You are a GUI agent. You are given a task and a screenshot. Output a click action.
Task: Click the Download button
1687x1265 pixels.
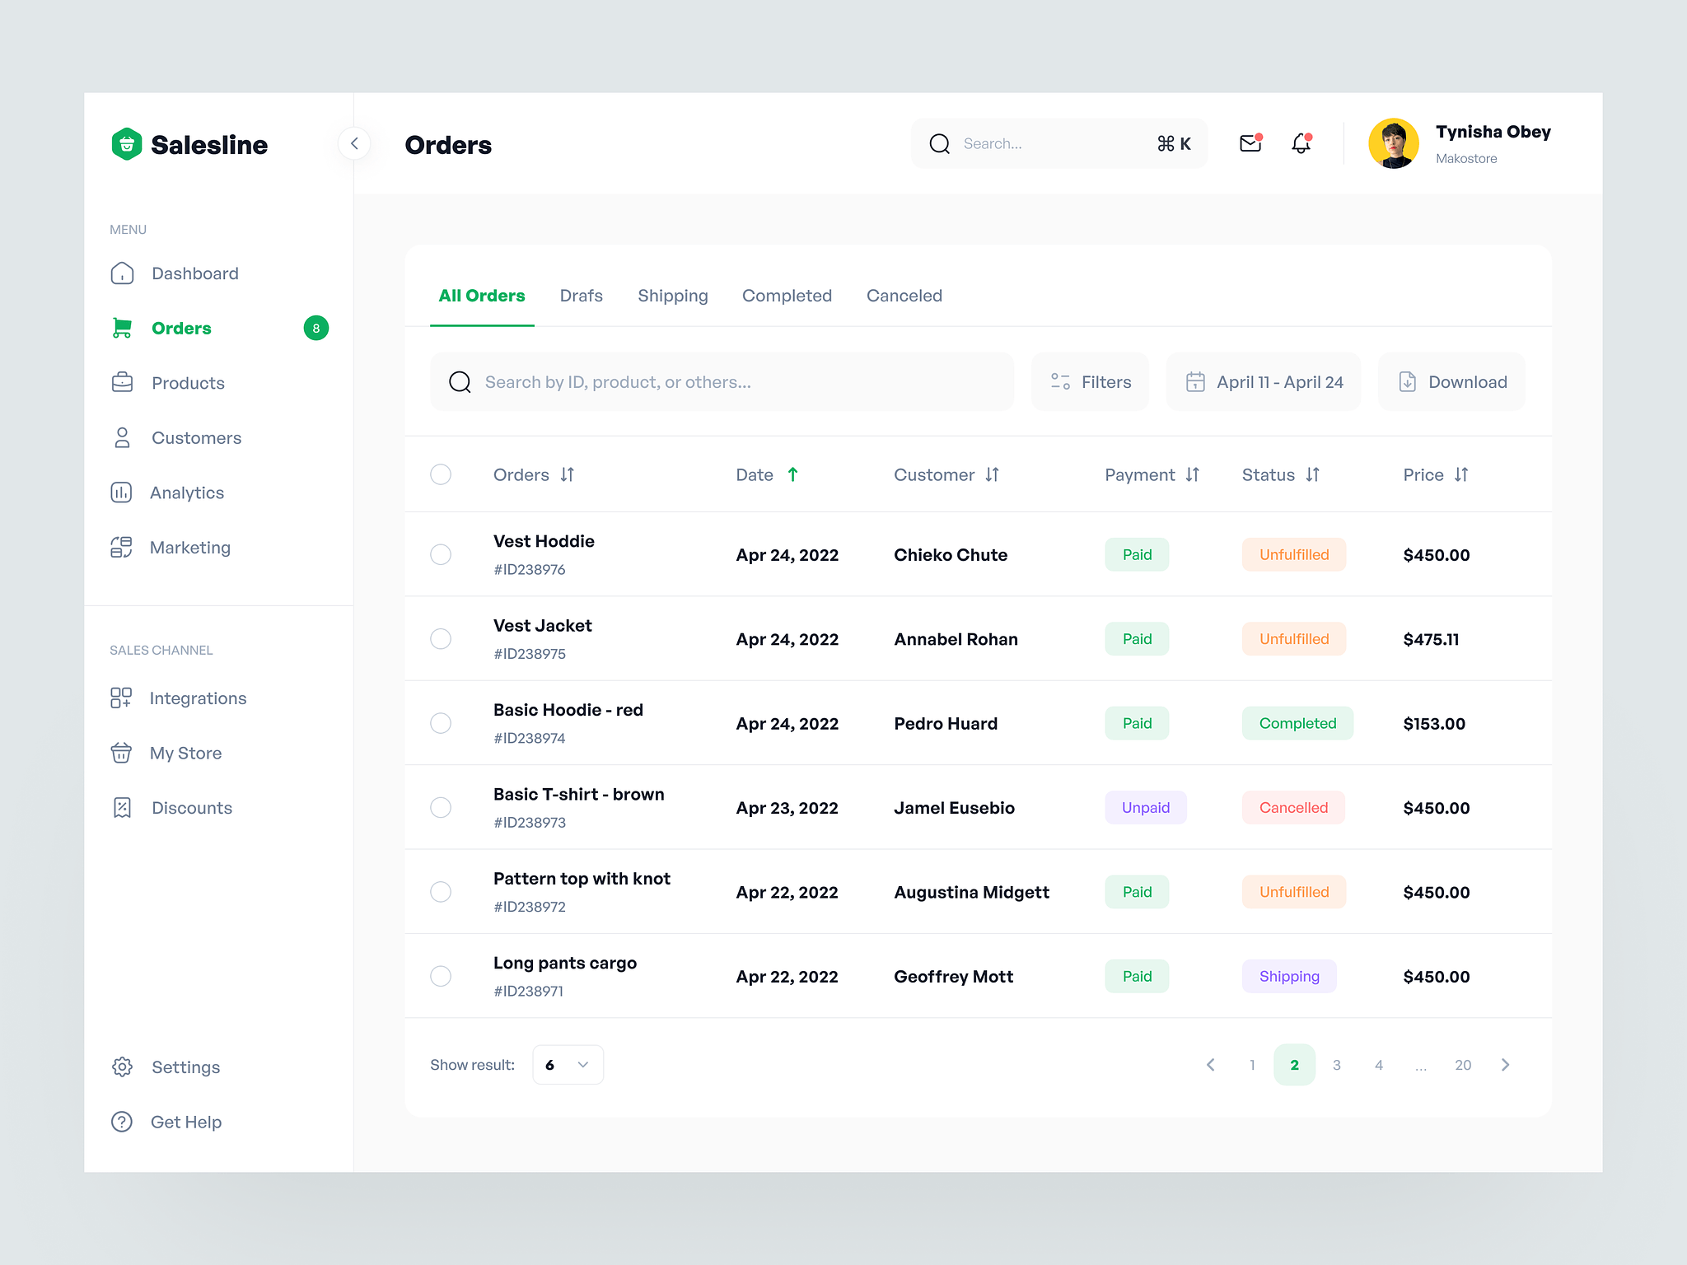[x=1452, y=381]
